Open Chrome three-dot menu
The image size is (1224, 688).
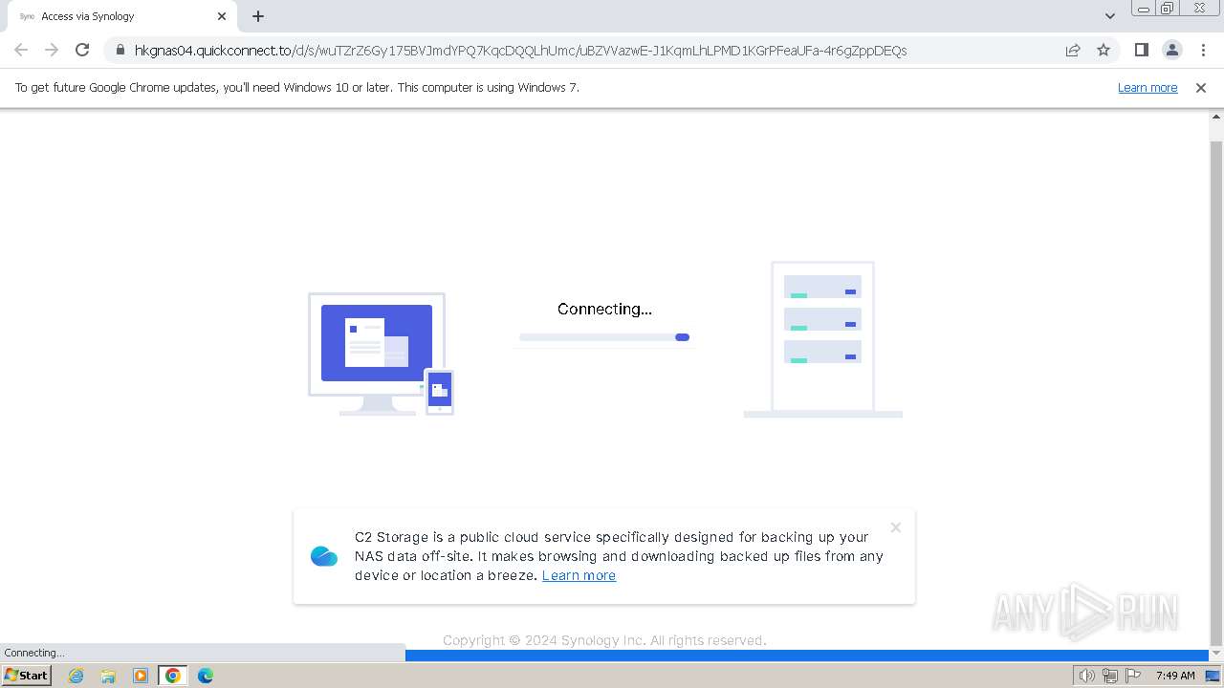[1203, 50]
